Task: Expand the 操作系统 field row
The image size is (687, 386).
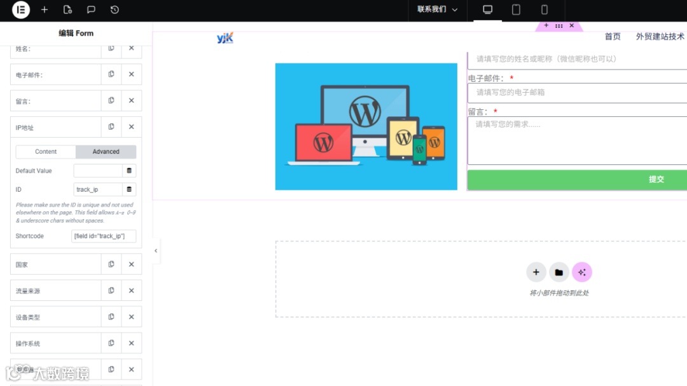Action: 55,343
